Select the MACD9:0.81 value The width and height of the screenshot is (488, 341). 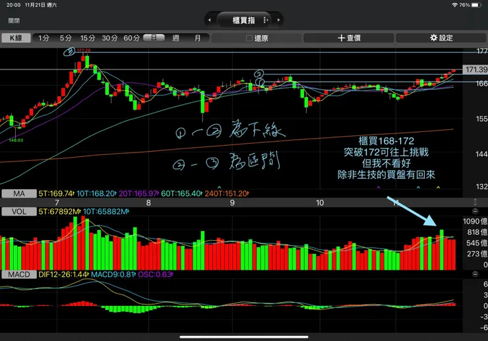pos(113,274)
